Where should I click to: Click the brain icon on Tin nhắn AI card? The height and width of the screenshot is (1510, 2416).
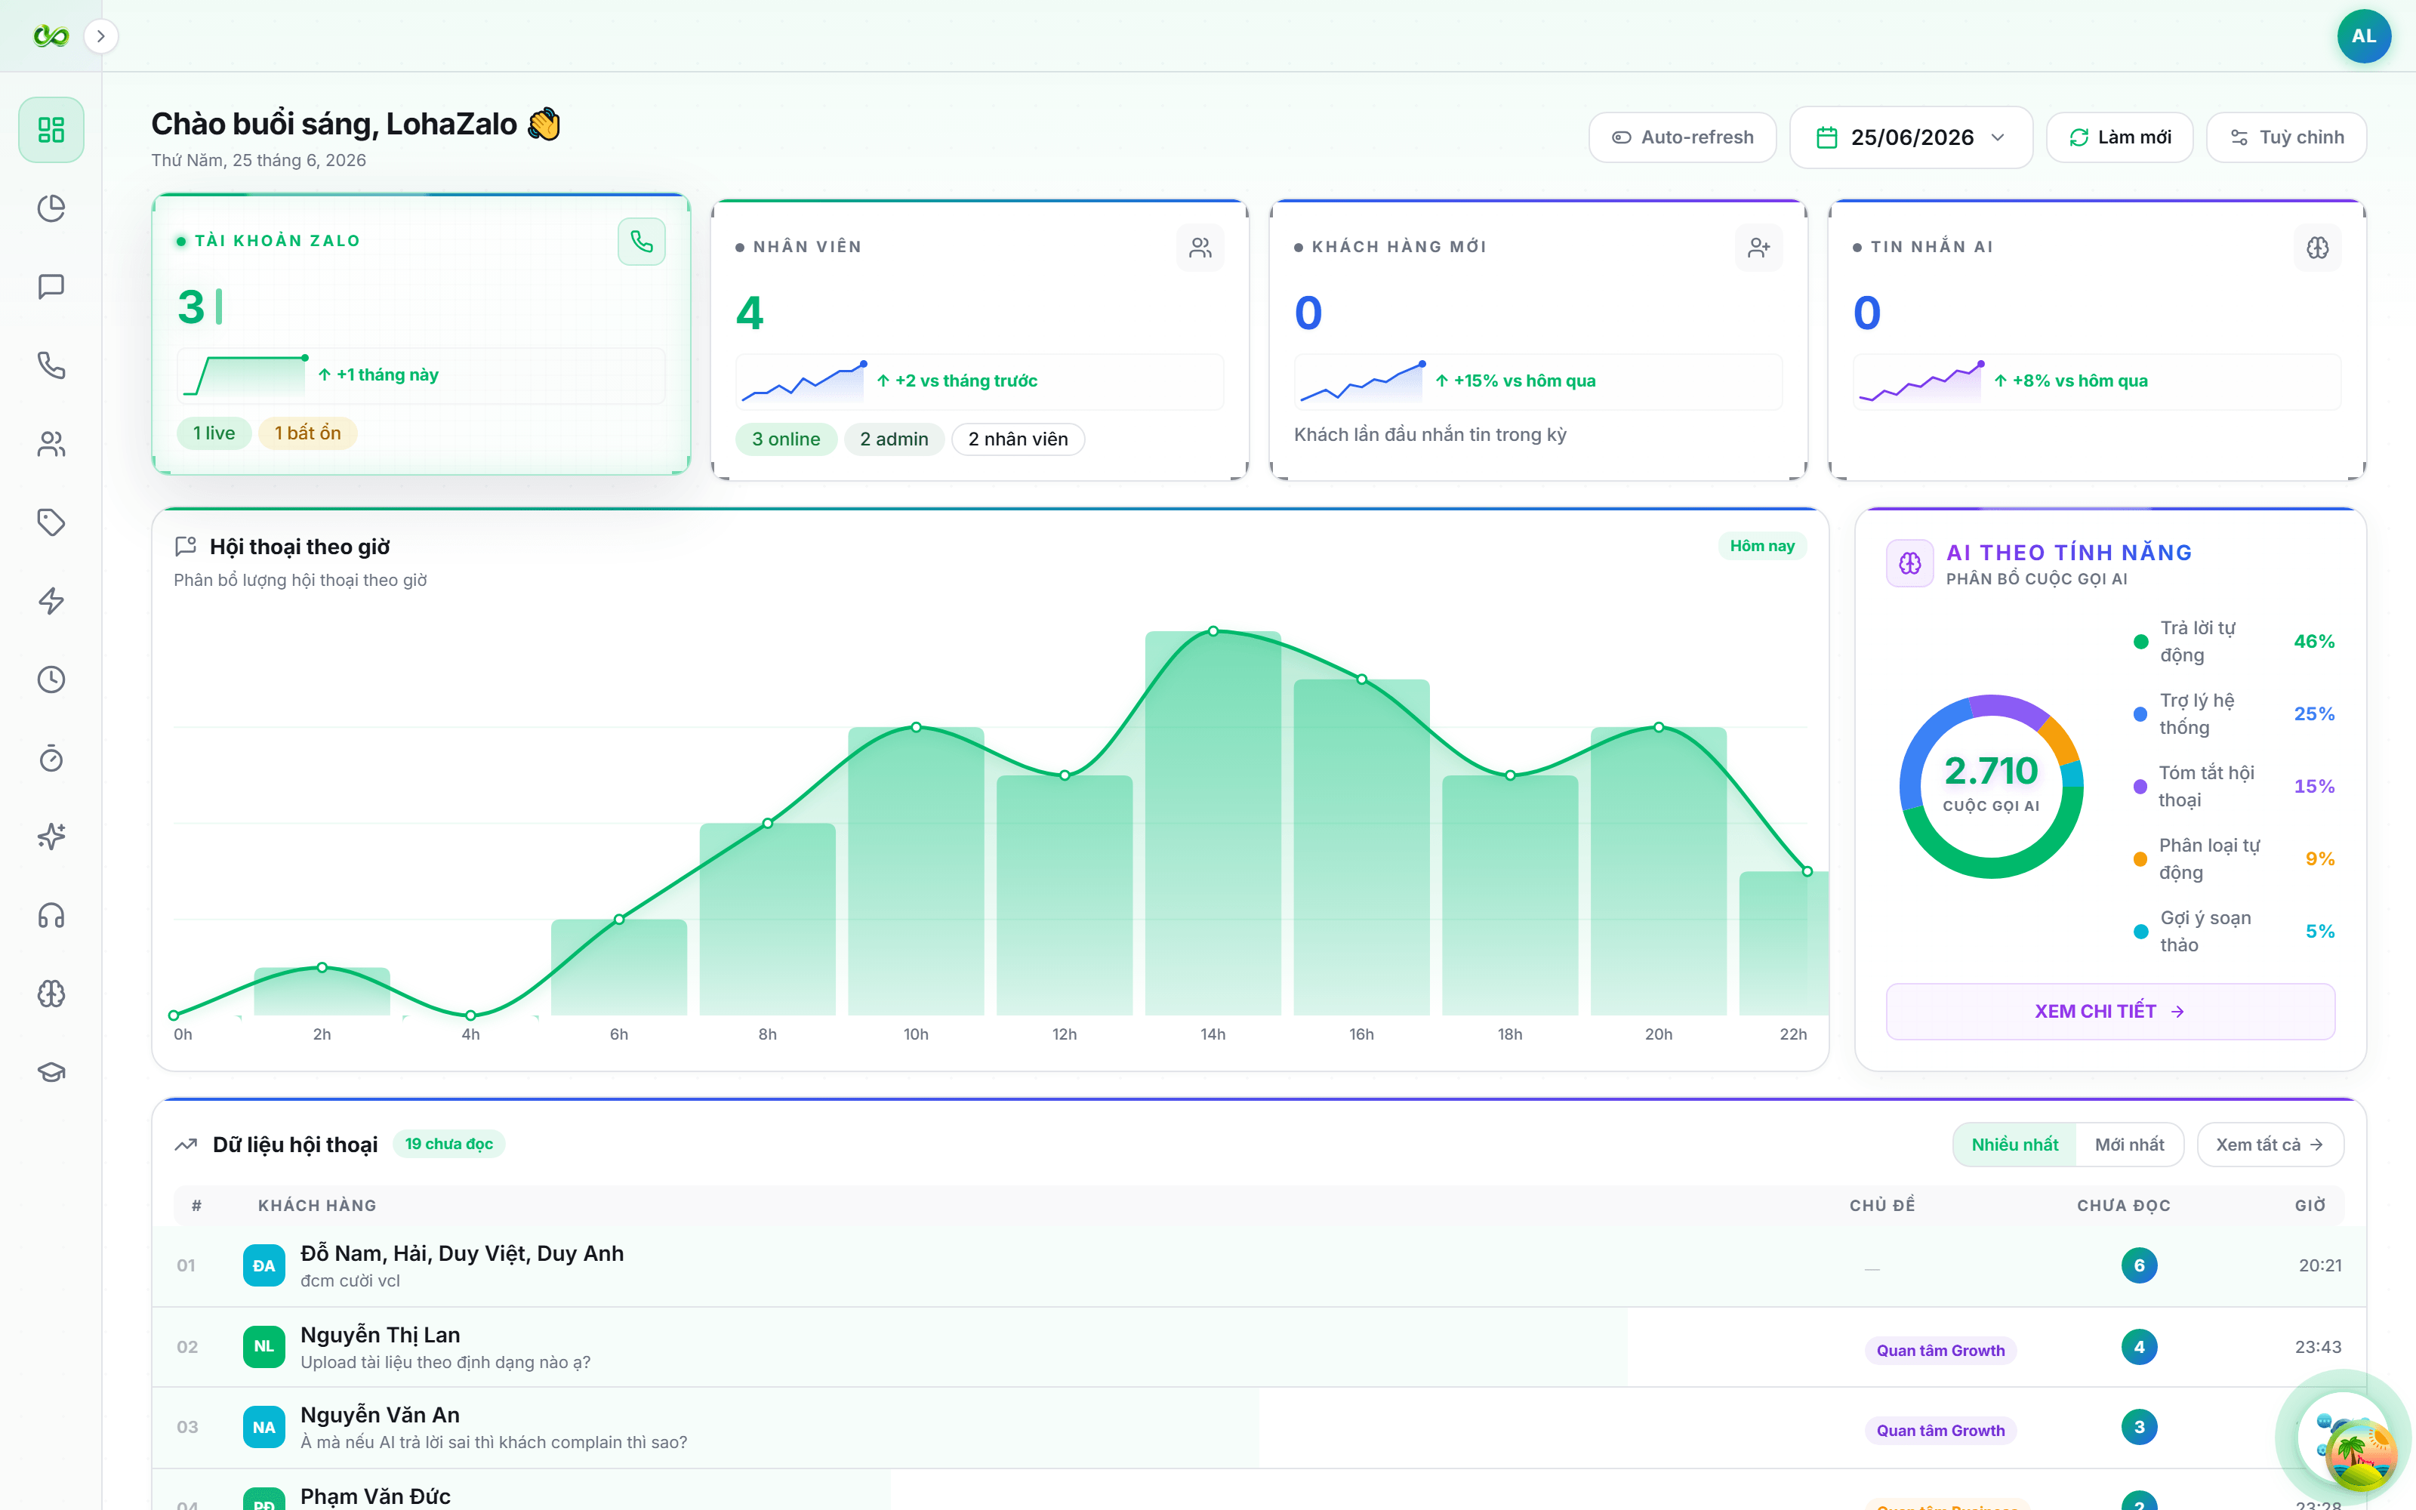[2317, 248]
